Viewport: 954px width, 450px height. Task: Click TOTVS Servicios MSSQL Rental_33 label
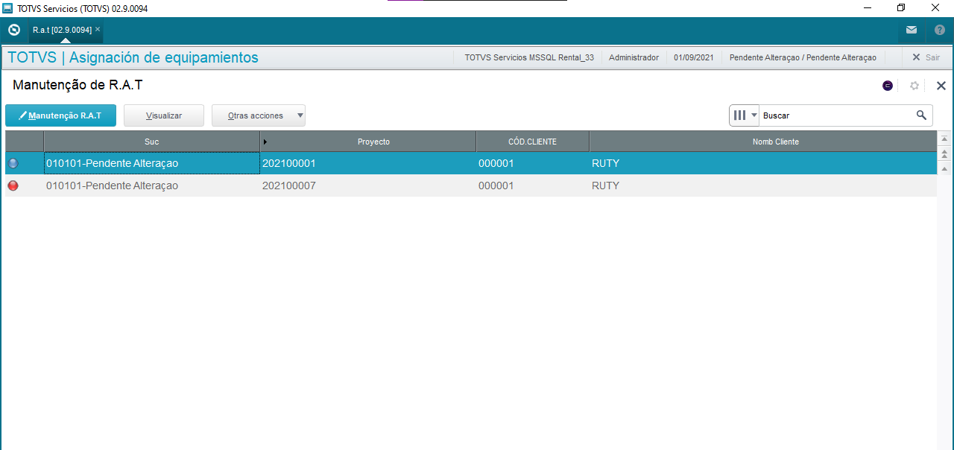pyautogui.click(x=529, y=57)
